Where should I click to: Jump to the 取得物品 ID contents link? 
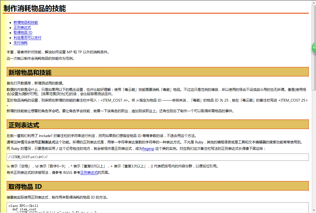pos(23,33)
